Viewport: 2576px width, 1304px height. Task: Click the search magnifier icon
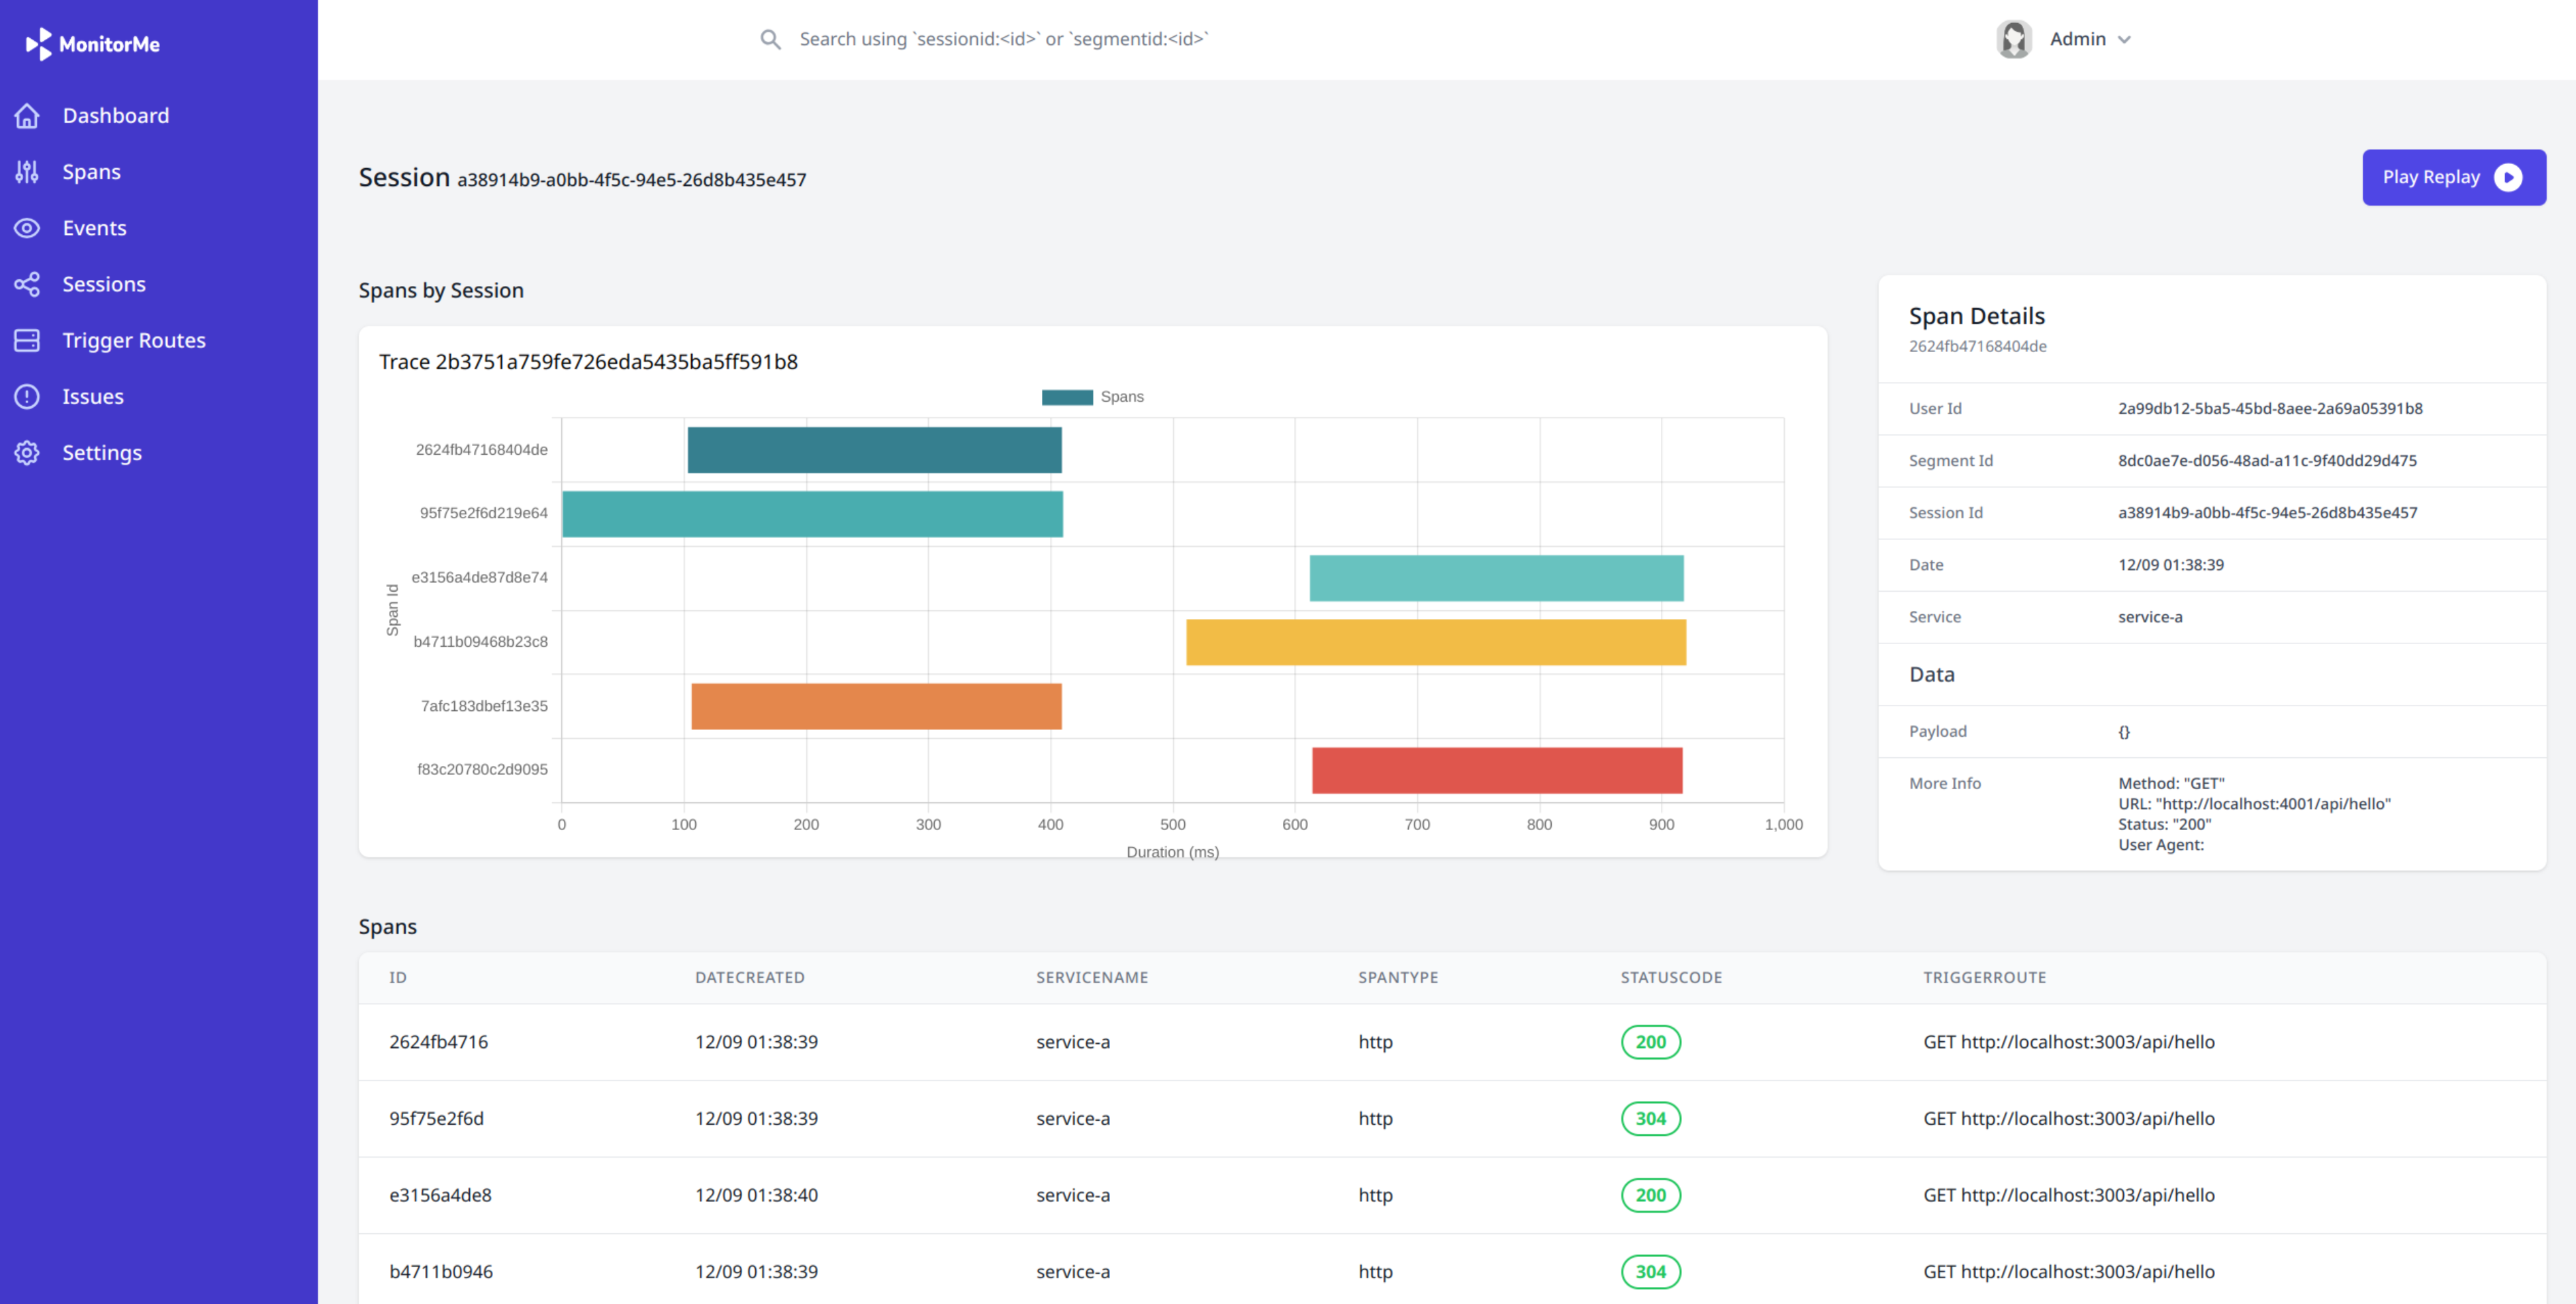[770, 39]
